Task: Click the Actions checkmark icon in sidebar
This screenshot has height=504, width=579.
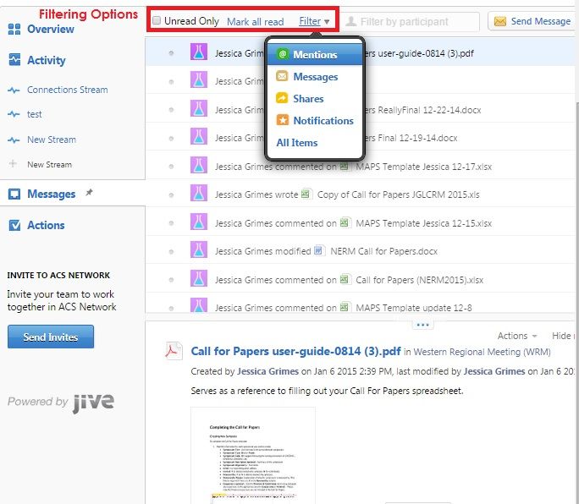Action: [x=14, y=226]
